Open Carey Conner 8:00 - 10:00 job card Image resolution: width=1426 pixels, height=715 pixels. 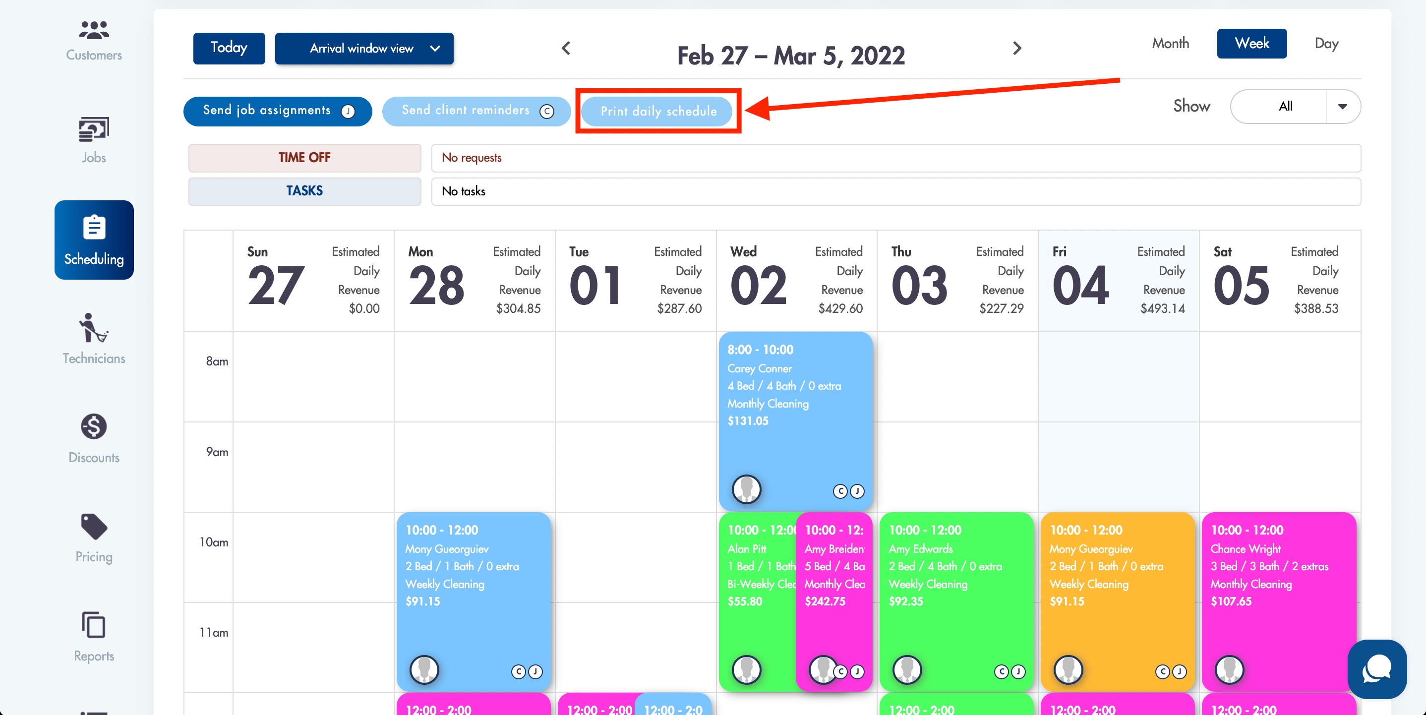tap(795, 420)
